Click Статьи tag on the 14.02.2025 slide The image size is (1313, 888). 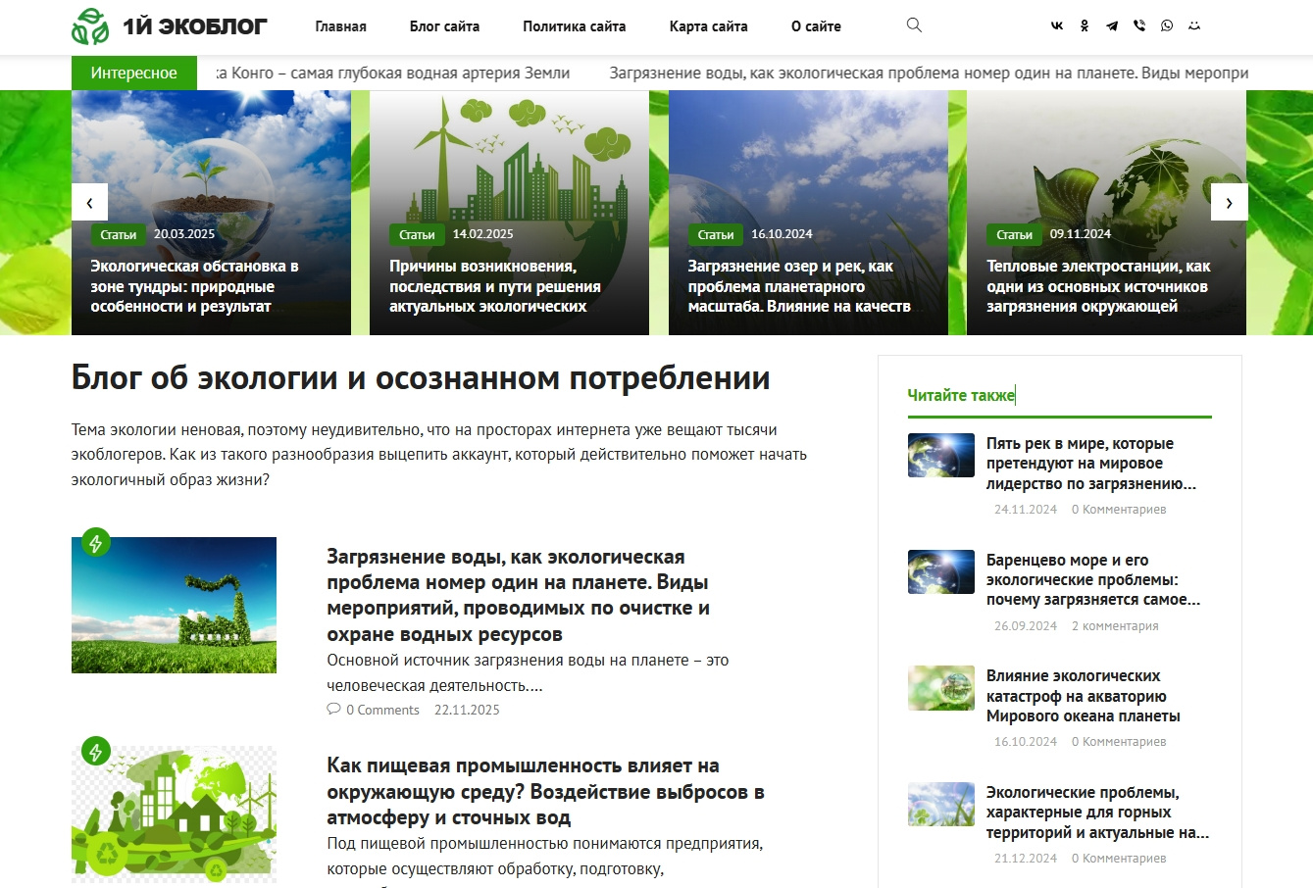(x=417, y=234)
